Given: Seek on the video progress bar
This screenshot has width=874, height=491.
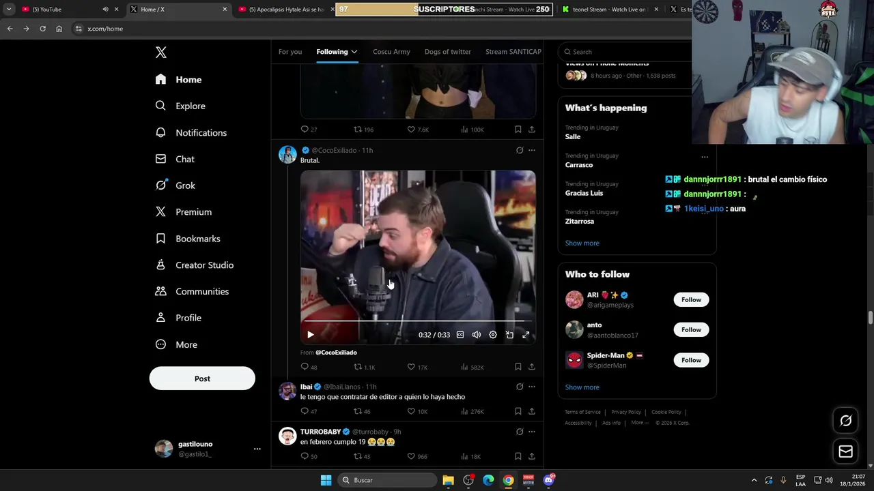Looking at the screenshot, I should (x=418, y=321).
